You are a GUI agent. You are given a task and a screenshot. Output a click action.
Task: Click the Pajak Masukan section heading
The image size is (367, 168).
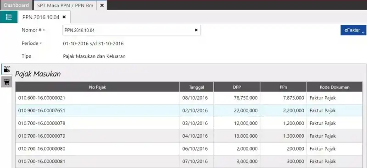[x=38, y=74]
